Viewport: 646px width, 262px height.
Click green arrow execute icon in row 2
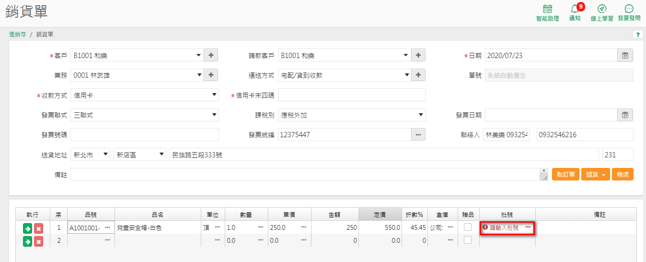pos(27,241)
